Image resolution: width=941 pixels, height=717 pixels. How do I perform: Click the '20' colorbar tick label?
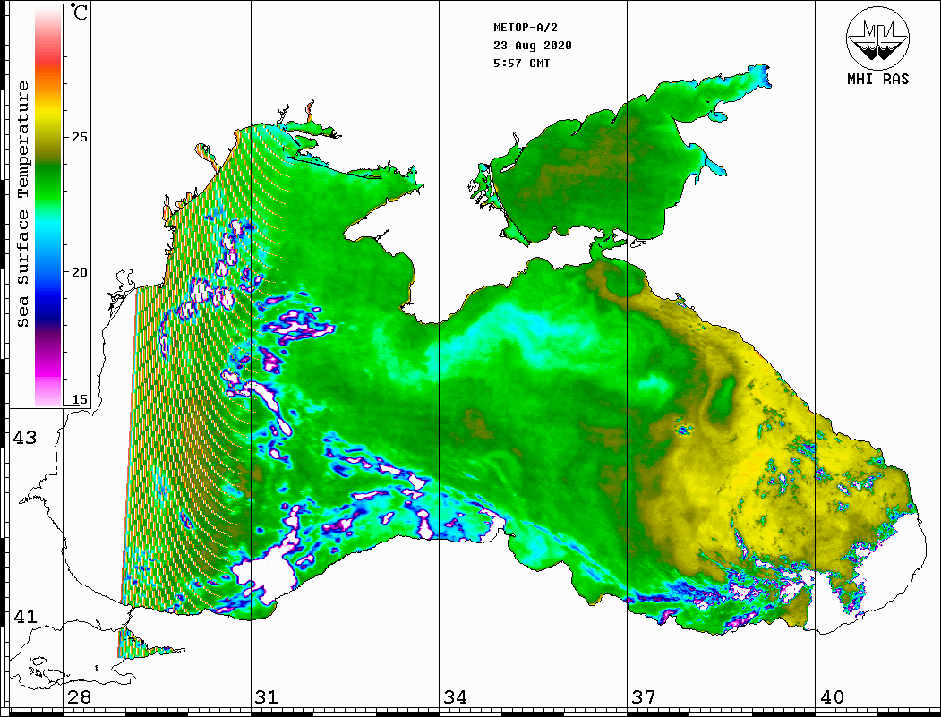79,272
